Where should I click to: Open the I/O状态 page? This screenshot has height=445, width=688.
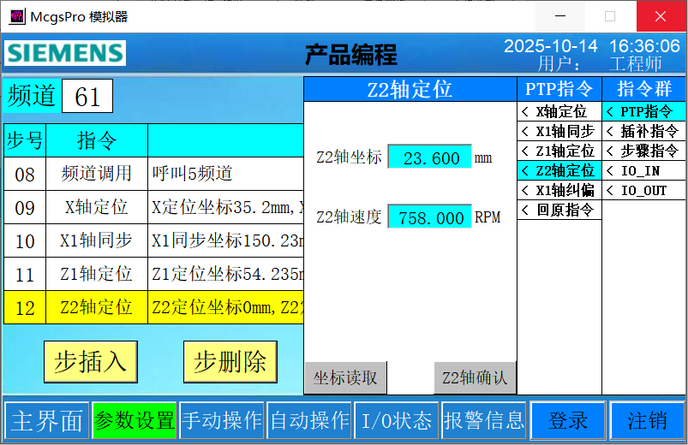[396, 420]
